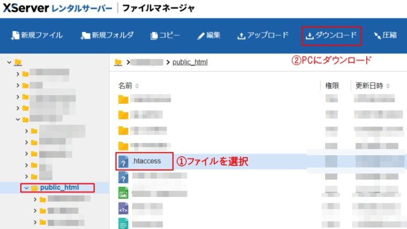Click the 権限 column header
Image resolution: width=407 pixels, height=229 pixels.
(332, 86)
